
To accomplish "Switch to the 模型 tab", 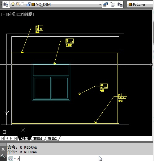I will coord(24,138).
